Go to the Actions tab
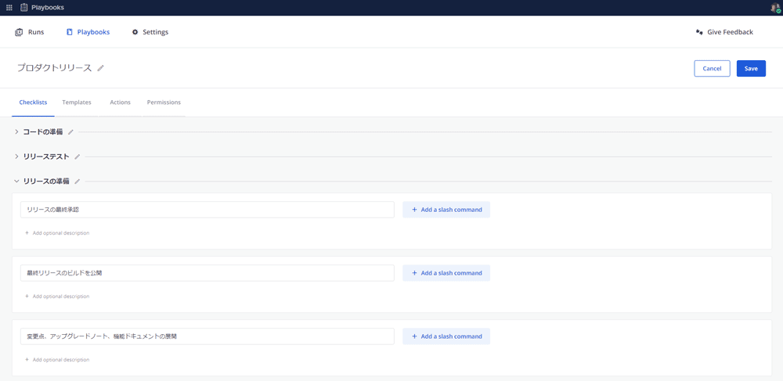 tap(120, 102)
